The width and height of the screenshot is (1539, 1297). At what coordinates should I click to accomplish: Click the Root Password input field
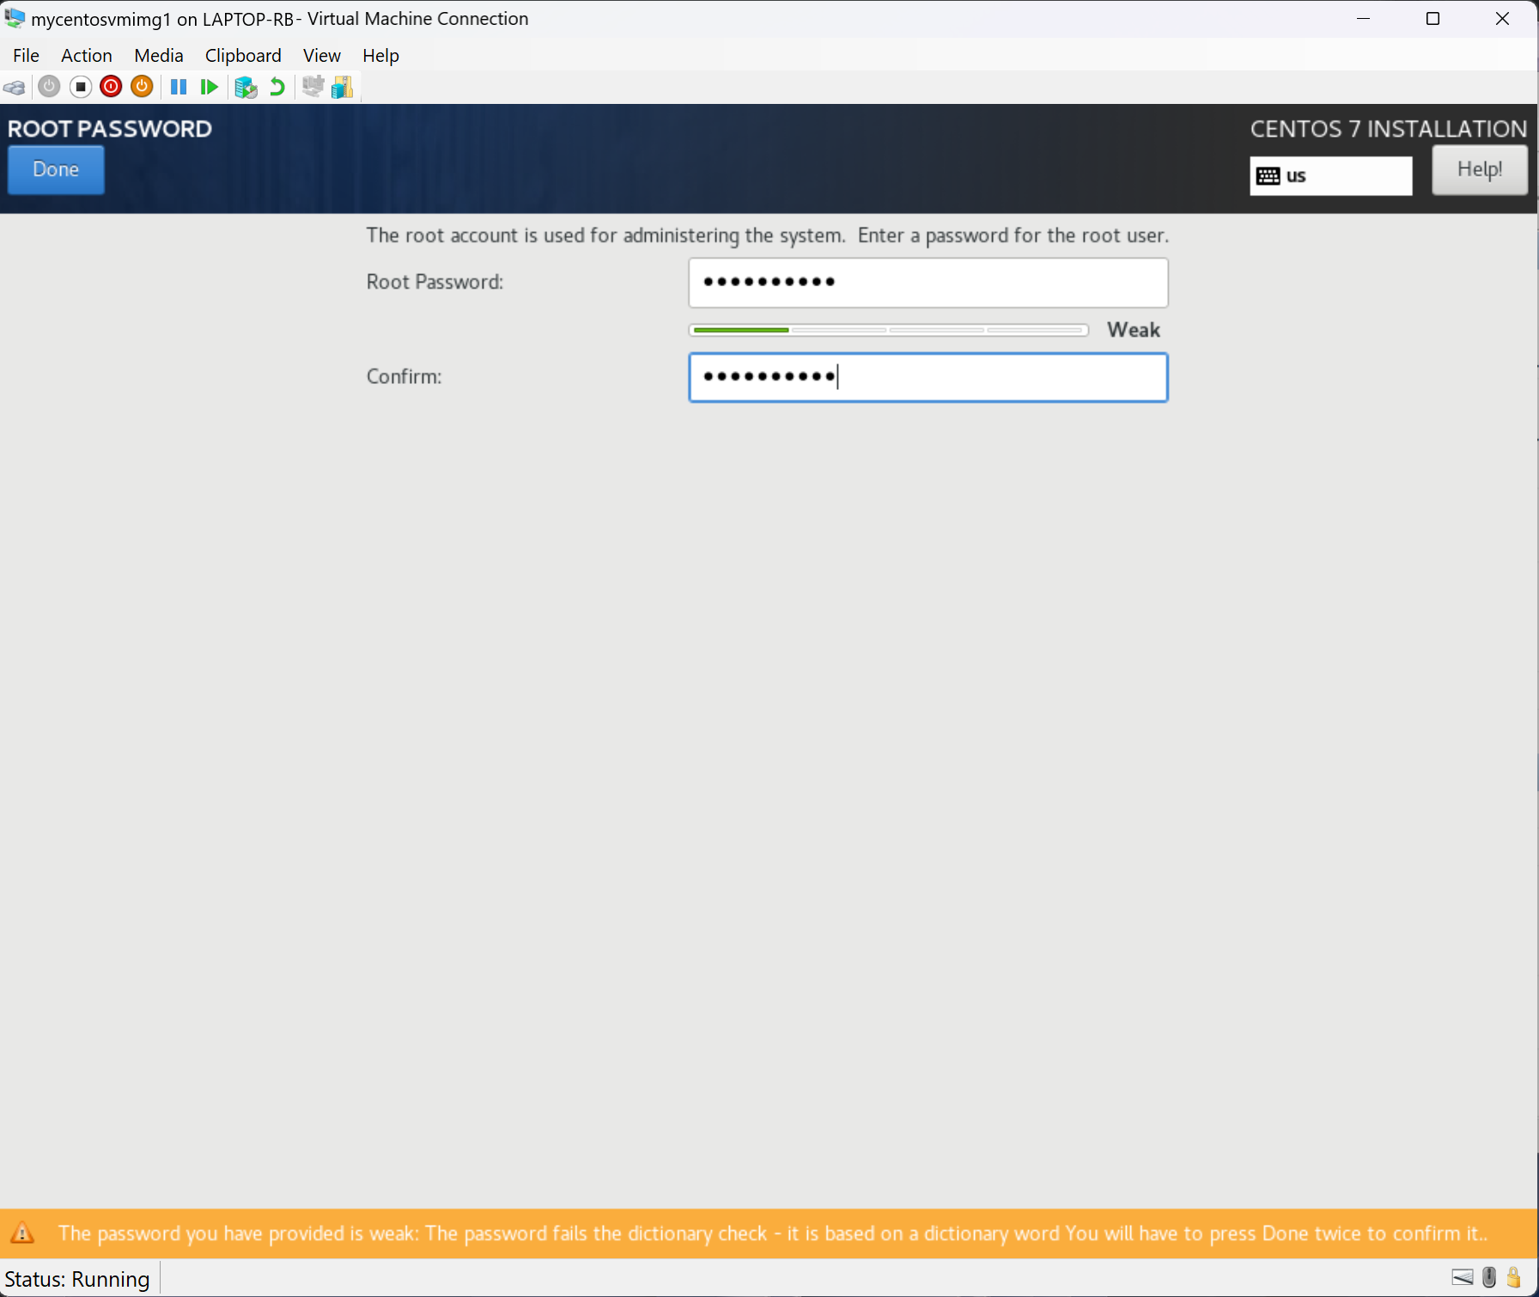(x=928, y=283)
